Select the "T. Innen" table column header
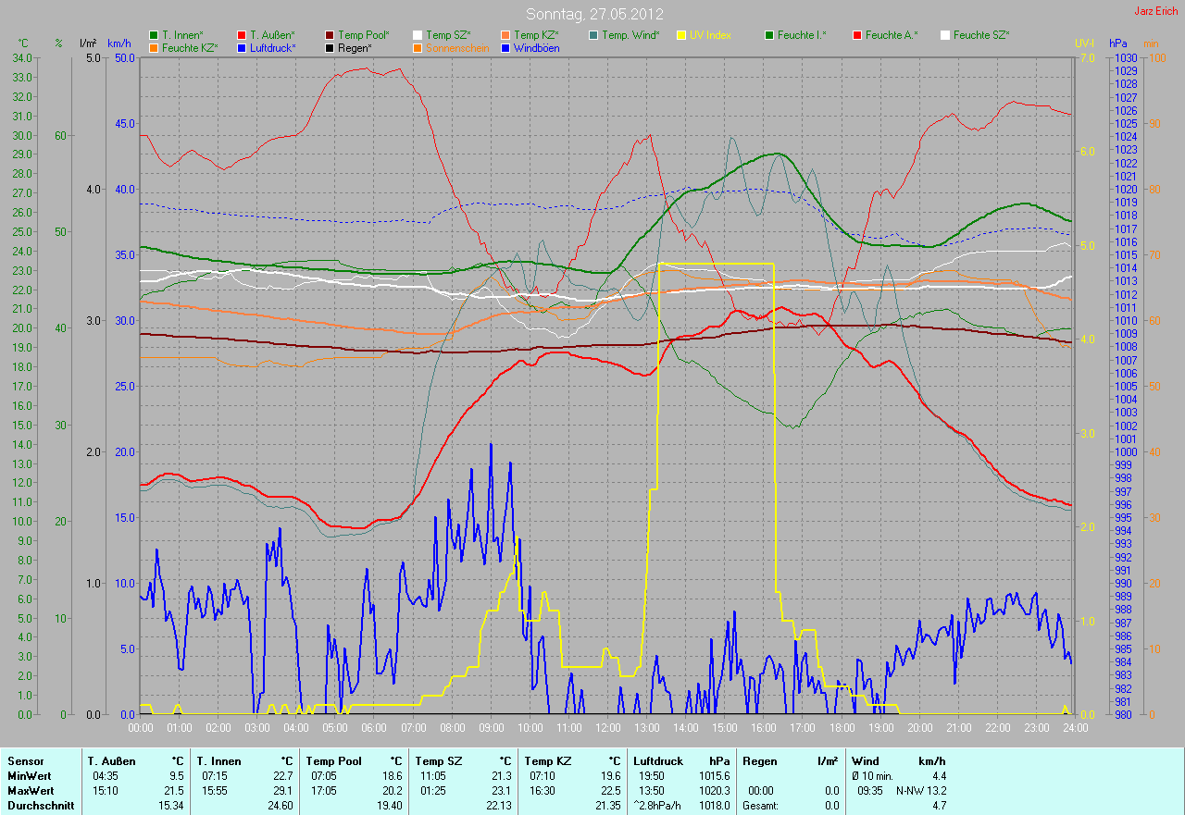 coord(219,761)
